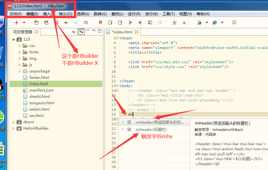Open the dropdown arrow next to browser icon
268x170 pixels.
point(222,23)
